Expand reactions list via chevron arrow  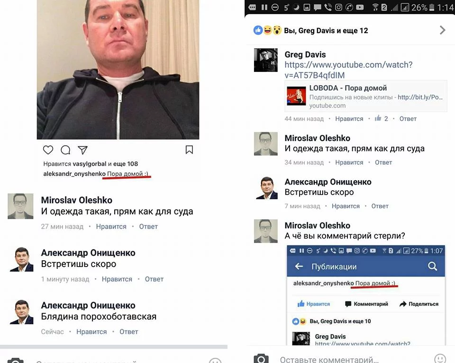point(442,30)
